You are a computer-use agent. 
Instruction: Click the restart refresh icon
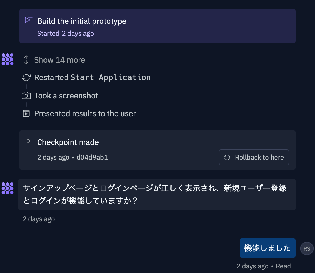point(26,78)
